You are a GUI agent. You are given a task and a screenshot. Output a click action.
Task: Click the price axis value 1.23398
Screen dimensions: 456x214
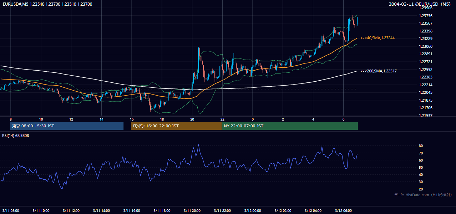coord(426,31)
